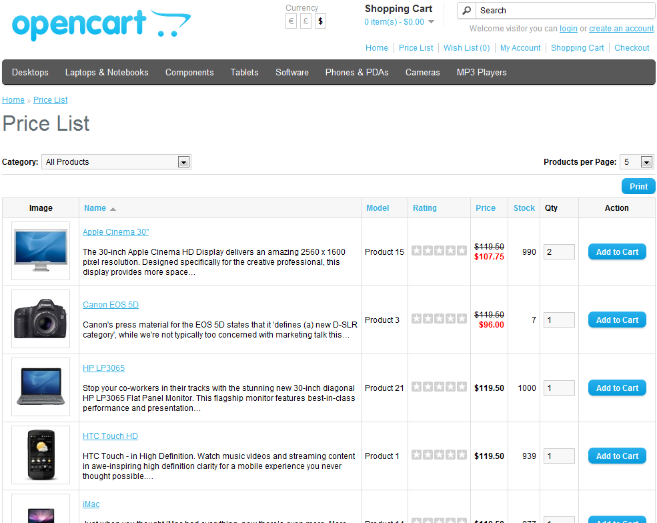Open the HP LP3065 product link
Viewport: 657px width, 523px height.
click(x=103, y=368)
